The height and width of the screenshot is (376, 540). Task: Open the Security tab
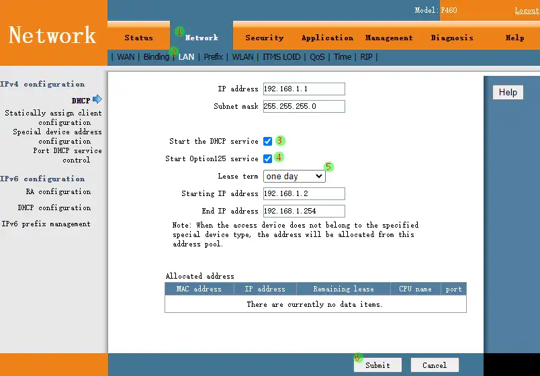click(x=264, y=38)
